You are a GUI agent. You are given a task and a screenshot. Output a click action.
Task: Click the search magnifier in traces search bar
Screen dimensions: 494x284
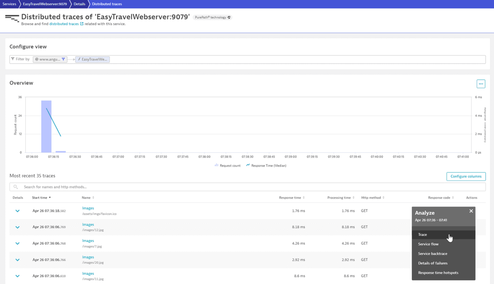pyautogui.click(x=15, y=187)
